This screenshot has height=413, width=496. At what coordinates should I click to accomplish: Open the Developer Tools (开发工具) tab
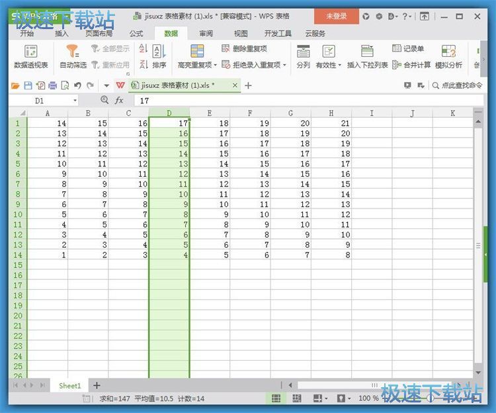pyautogui.click(x=278, y=34)
